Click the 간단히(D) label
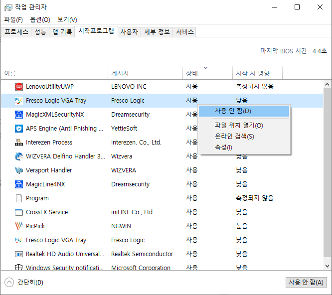The height and width of the screenshot is (295, 332). point(30,283)
